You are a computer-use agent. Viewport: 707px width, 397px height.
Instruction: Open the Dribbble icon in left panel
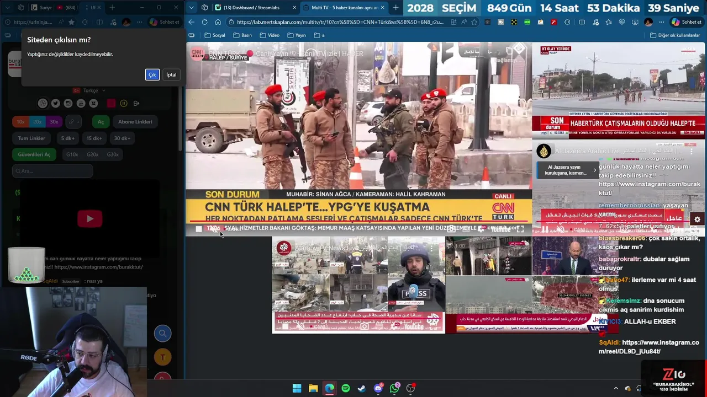tap(43, 103)
